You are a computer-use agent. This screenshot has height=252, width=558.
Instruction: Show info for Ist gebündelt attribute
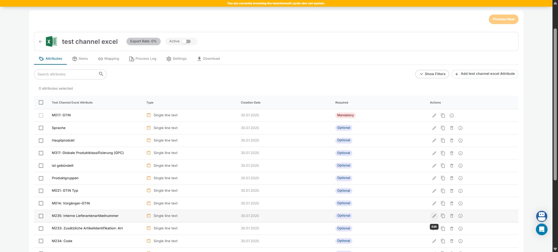[460, 166]
